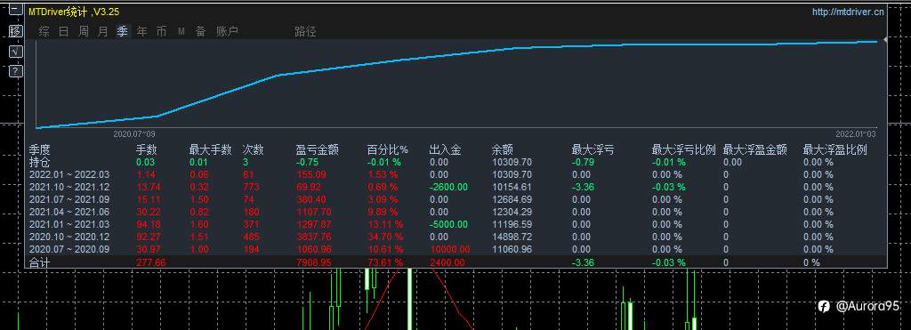
Task: Click the -5000.00 withdrawal value
Action: click(448, 224)
